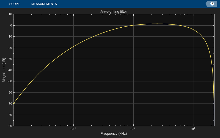Viewport: 220px width, 138px height.
Task: Select the A-weighting filter plot title
Action: (114, 12)
